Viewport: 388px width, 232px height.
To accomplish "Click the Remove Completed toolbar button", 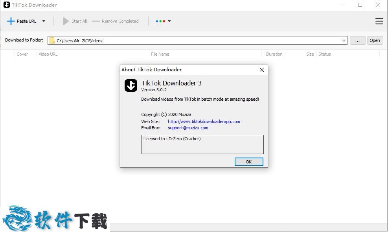I will [x=115, y=21].
